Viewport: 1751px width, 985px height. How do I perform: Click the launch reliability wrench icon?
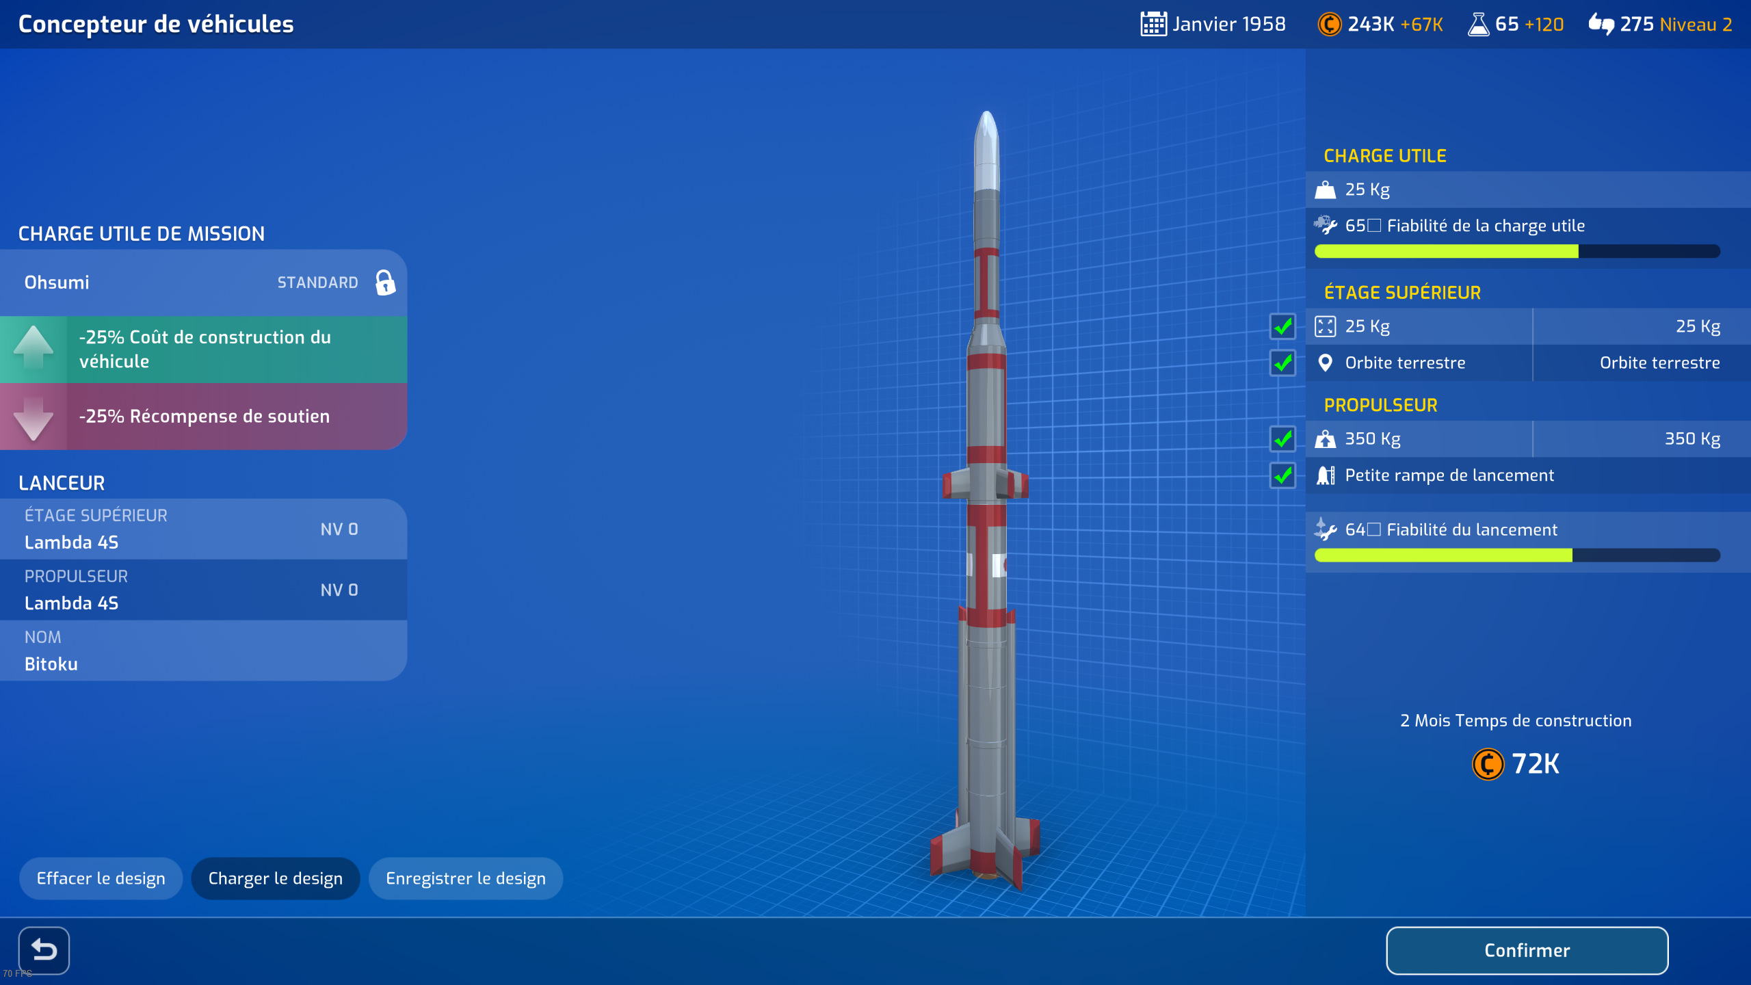[1325, 529]
